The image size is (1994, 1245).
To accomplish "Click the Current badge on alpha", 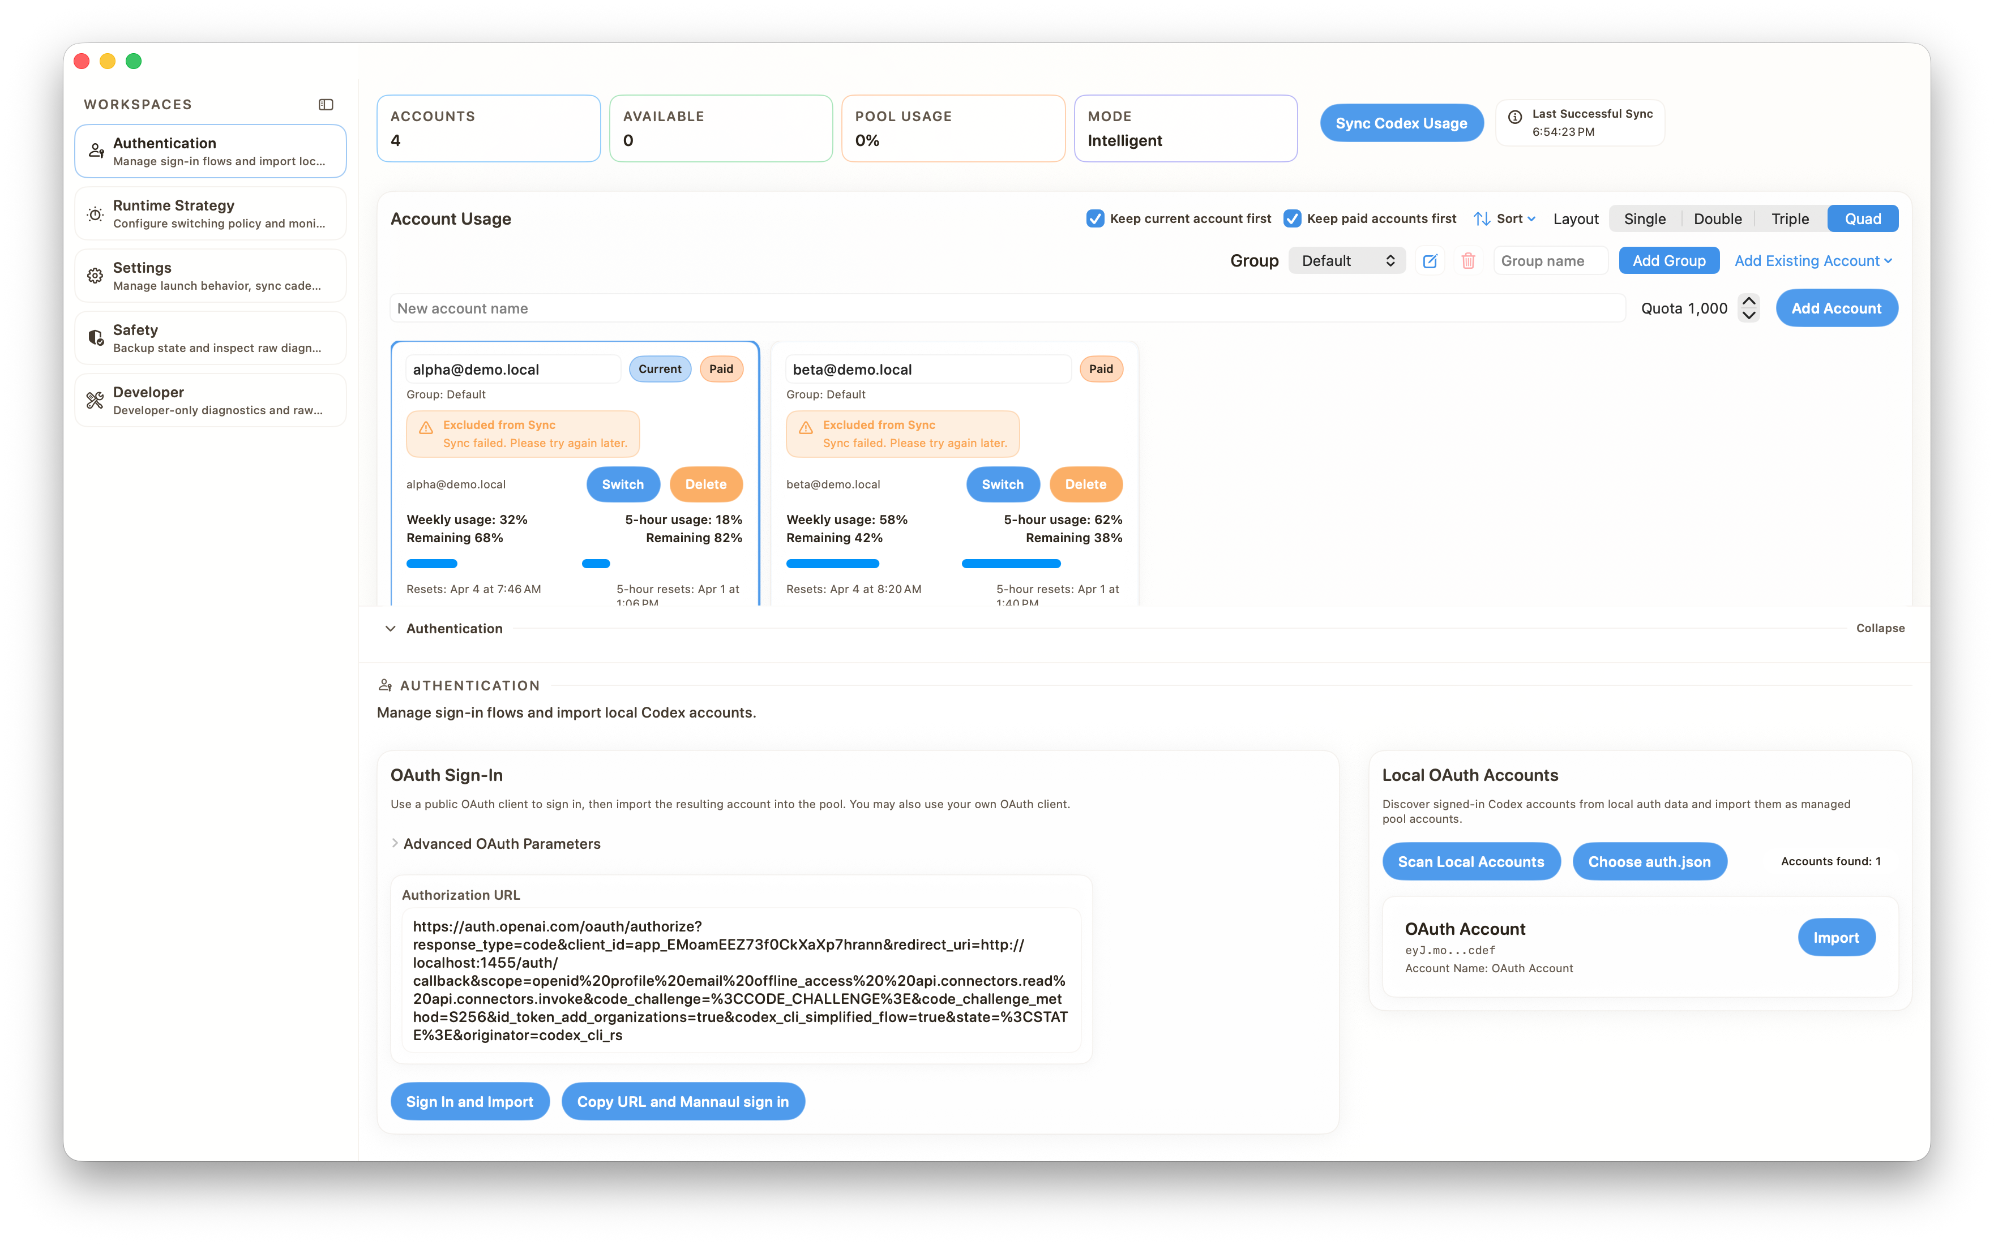I will click(x=660, y=369).
